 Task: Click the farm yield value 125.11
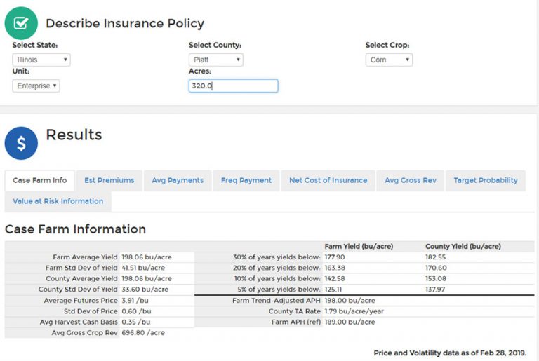[333, 290]
